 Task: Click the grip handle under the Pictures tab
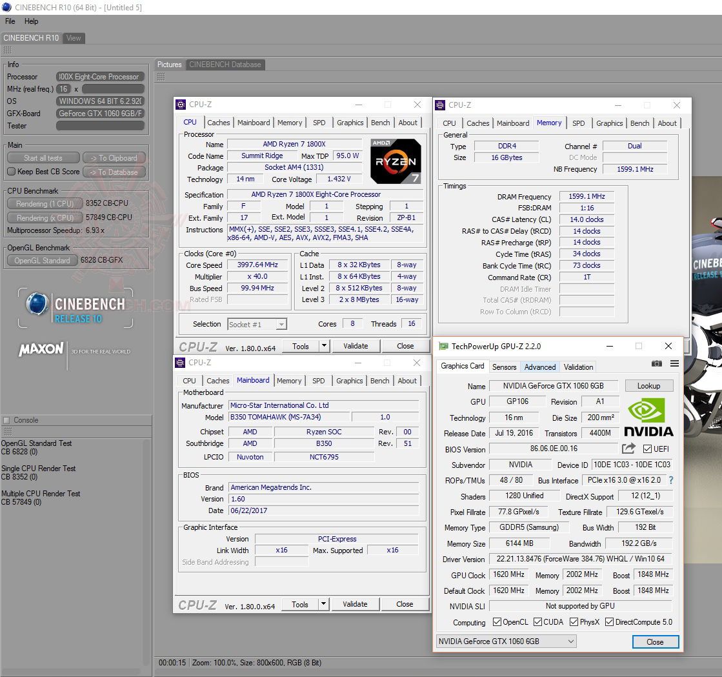pos(161,76)
